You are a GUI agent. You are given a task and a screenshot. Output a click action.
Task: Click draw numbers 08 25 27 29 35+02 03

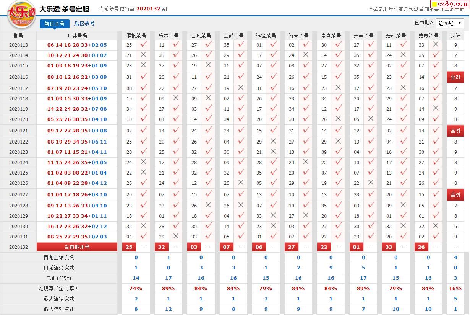[x=77, y=237]
